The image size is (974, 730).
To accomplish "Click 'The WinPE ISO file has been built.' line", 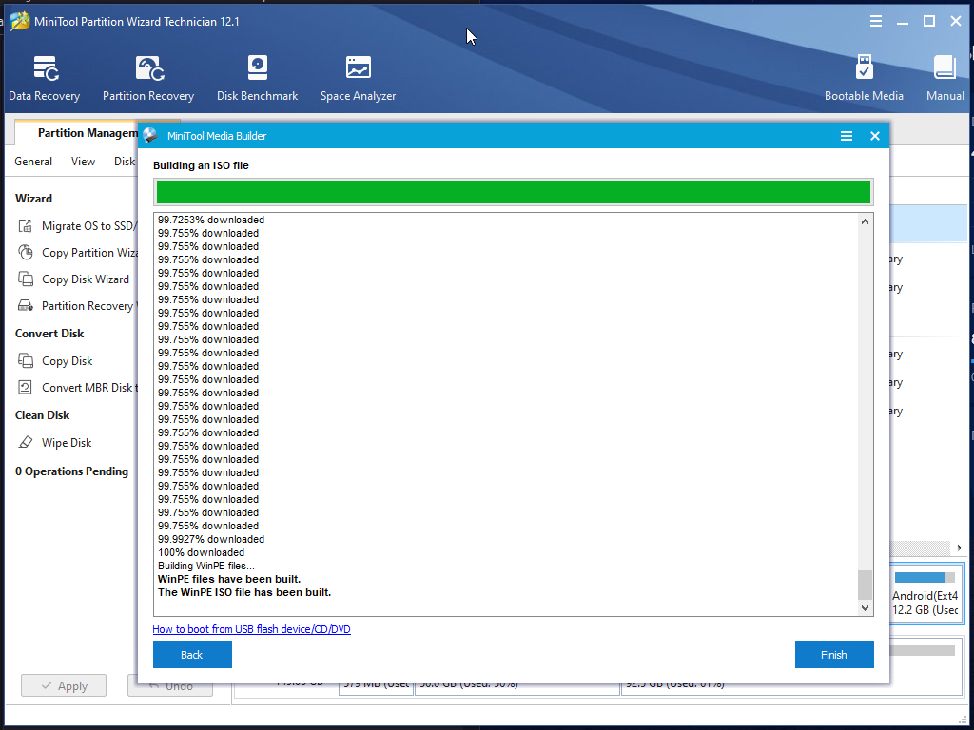I will pos(244,592).
